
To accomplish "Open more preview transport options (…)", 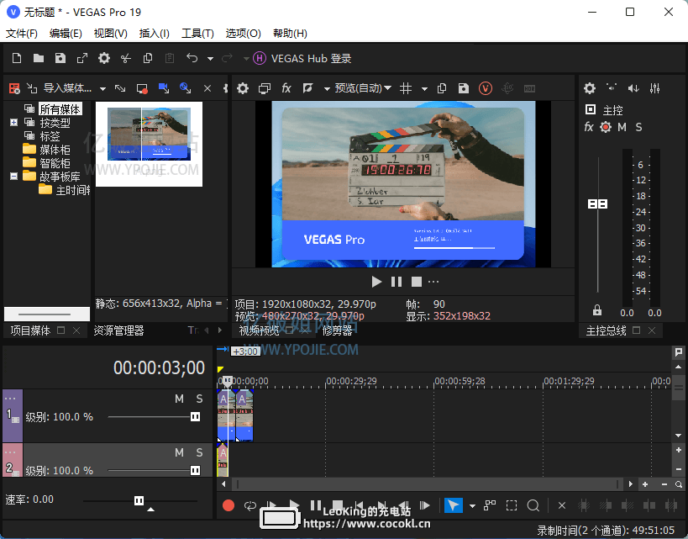I will (x=433, y=282).
